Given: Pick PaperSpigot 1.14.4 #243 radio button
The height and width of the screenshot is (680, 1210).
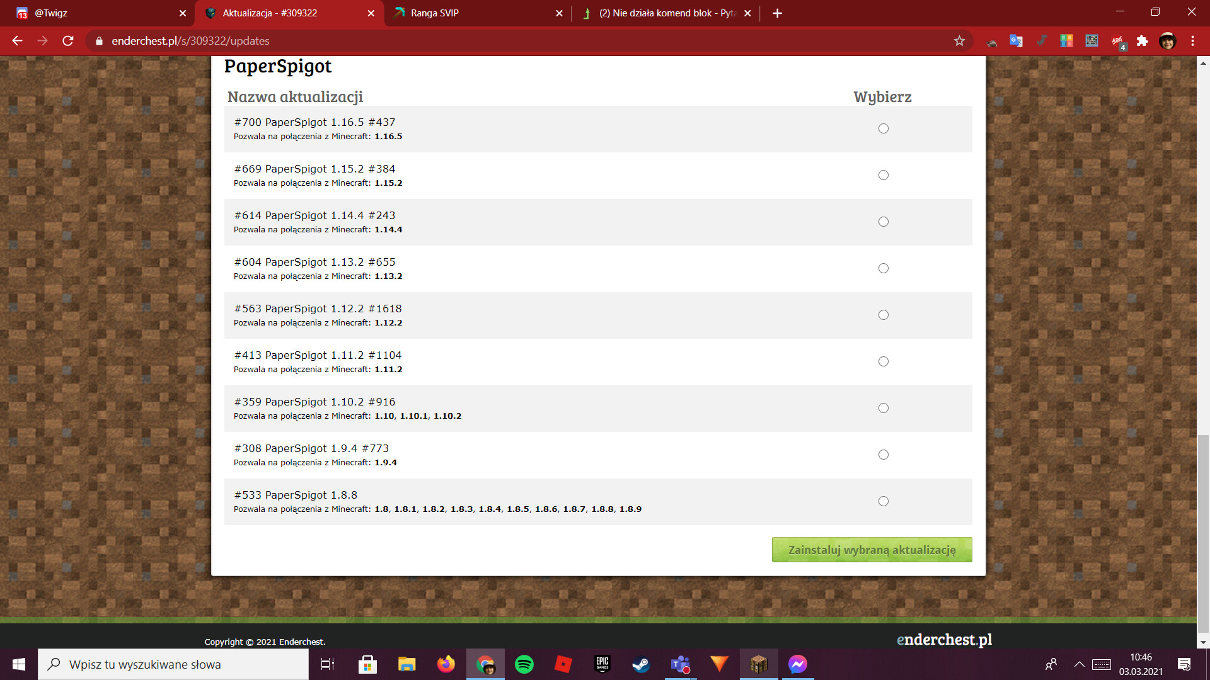Looking at the screenshot, I should click(x=884, y=222).
